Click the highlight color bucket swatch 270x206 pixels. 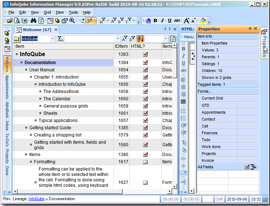click(x=203, y=21)
